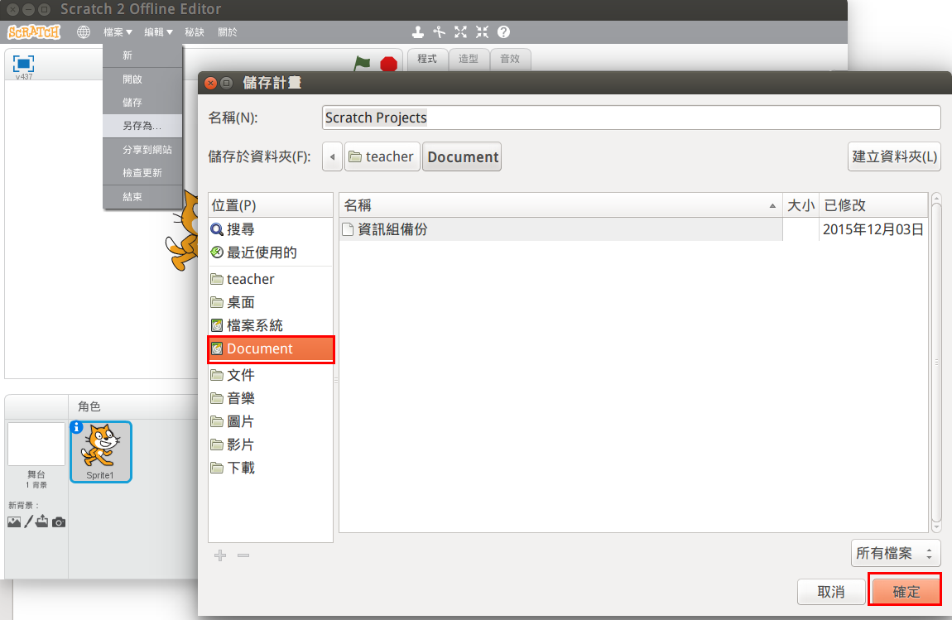This screenshot has height=620, width=952.
Task: Choose 新 New from File menu
Action: 142,55
